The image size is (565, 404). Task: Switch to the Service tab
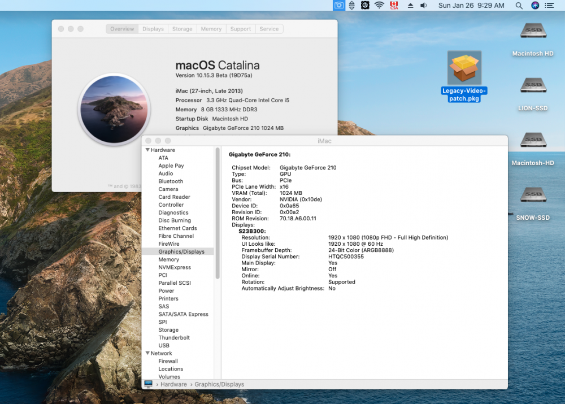coord(269,29)
